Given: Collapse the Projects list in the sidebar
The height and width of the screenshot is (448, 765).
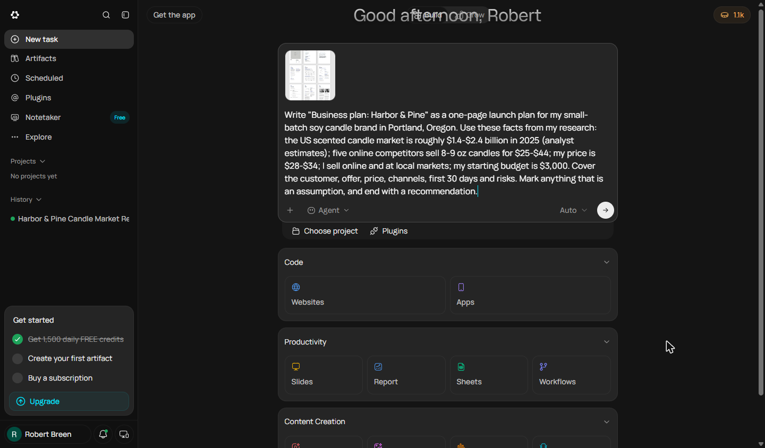Looking at the screenshot, I should pos(28,161).
